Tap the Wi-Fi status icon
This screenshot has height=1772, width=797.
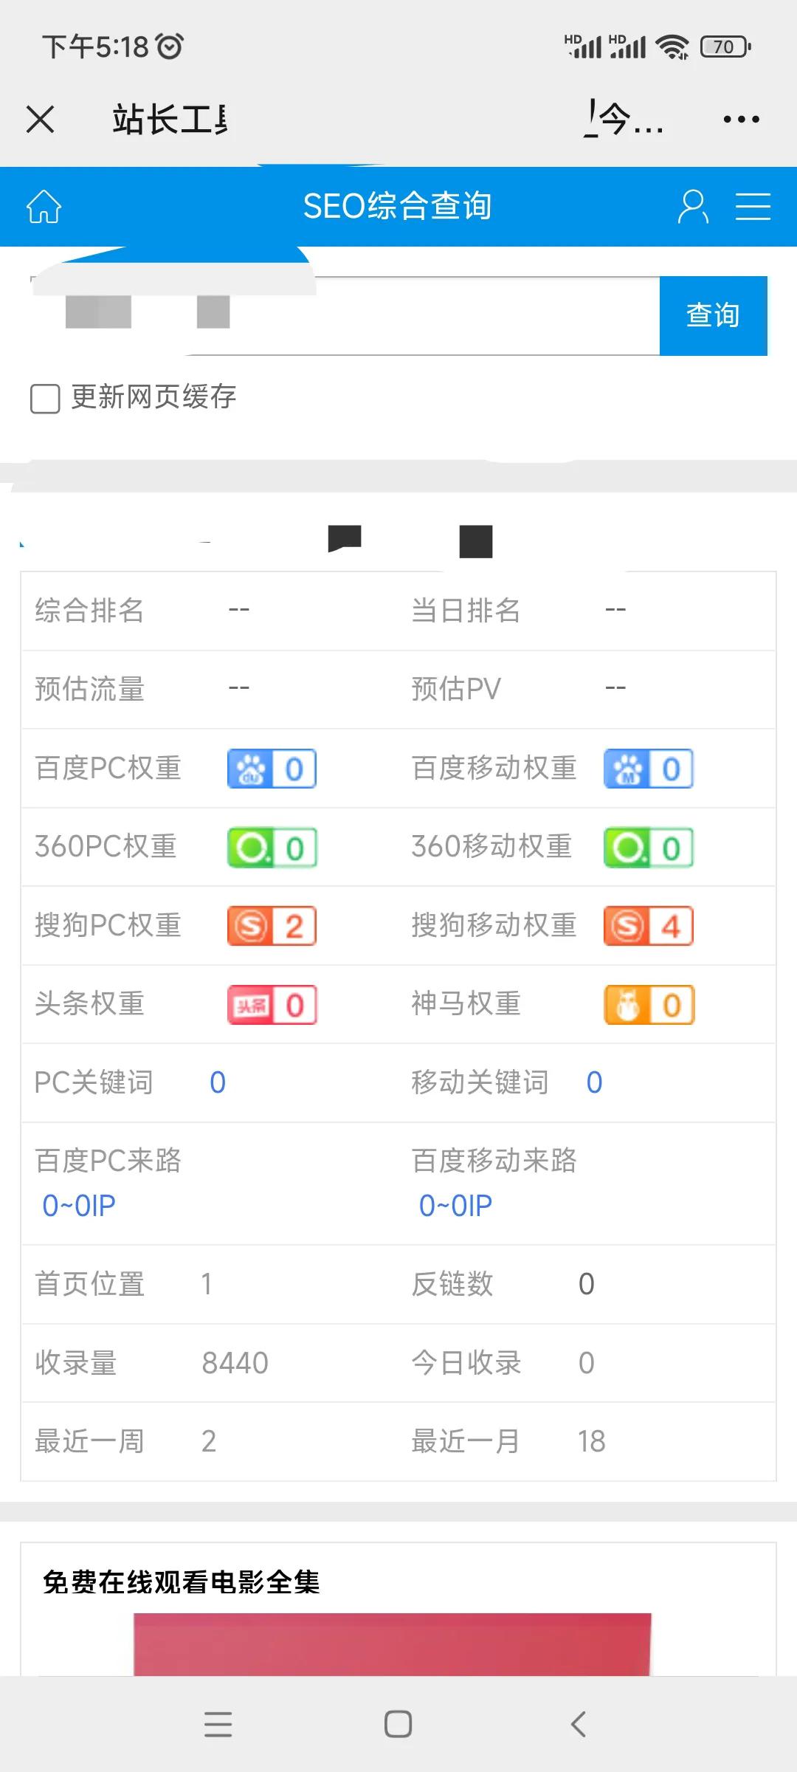(672, 47)
